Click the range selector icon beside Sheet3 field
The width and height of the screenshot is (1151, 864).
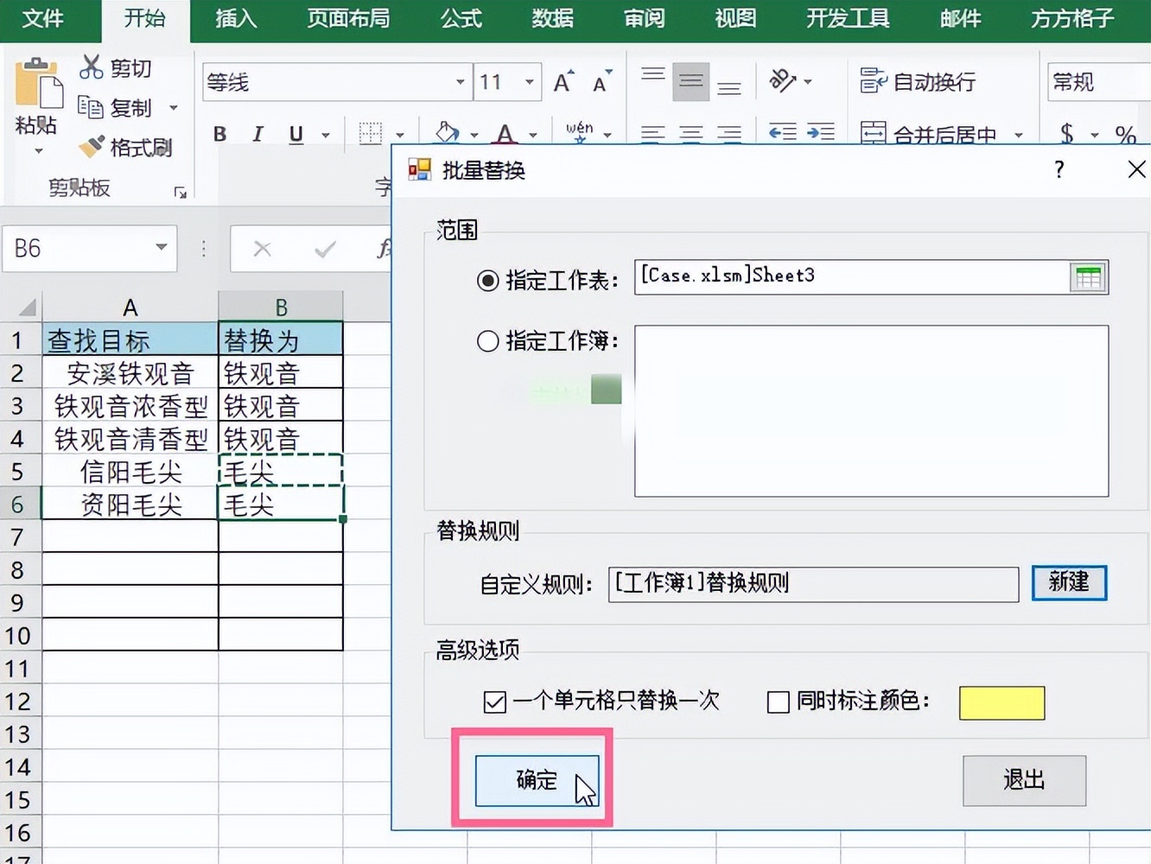(1088, 276)
